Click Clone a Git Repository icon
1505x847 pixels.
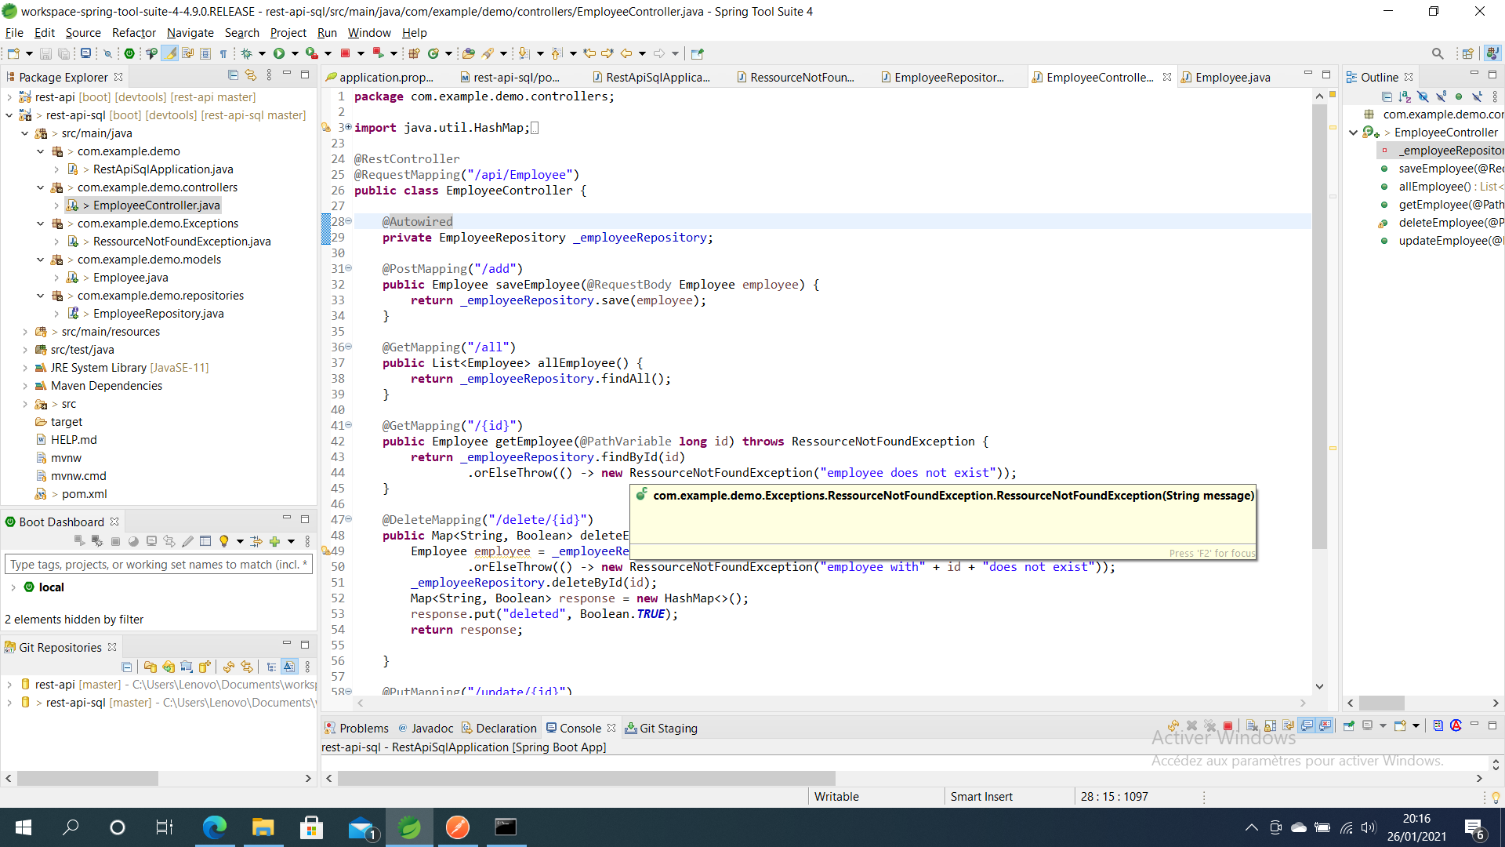coord(169,667)
